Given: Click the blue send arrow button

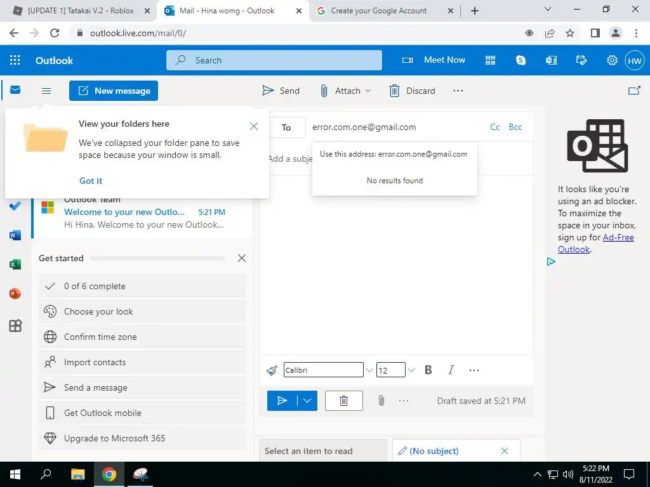Looking at the screenshot, I should pos(282,401).
